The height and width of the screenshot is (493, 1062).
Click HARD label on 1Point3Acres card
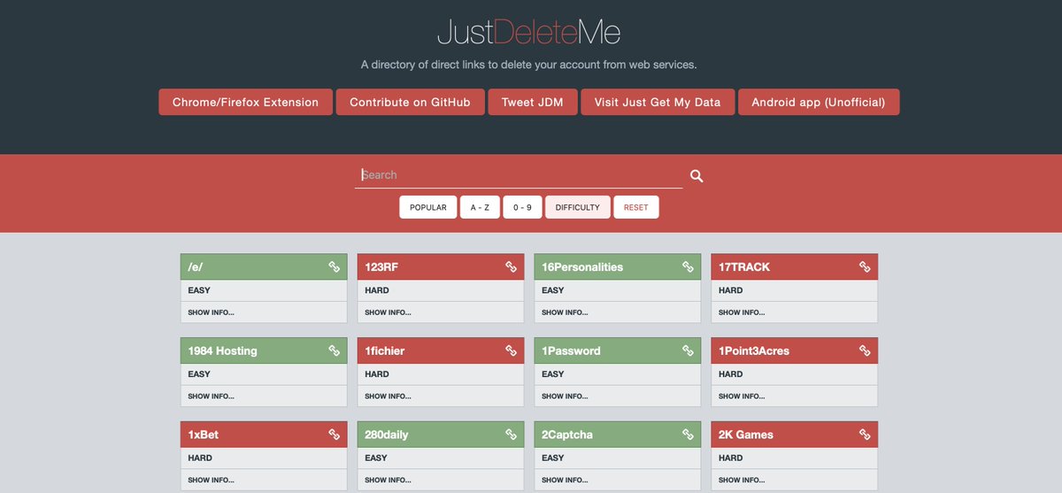pos(731,374)
